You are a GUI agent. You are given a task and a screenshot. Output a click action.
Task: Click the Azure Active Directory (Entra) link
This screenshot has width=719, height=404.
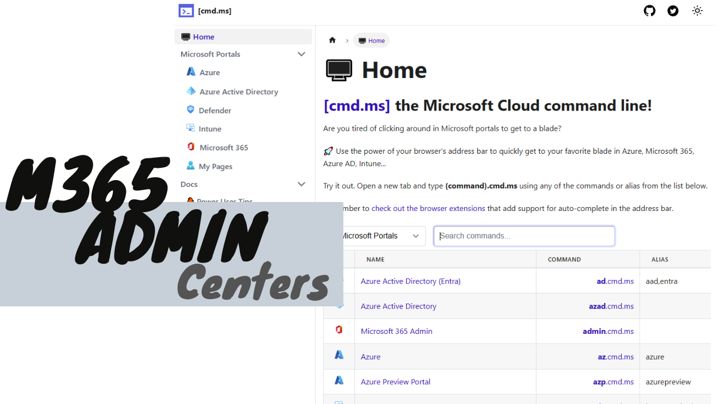pyautogui.click(x=410, y=281)
